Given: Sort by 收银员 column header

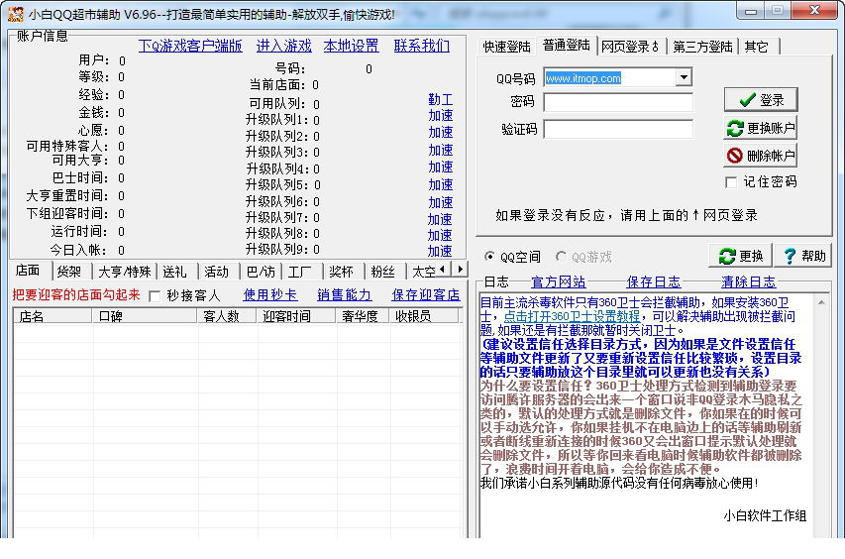Looking at the screenshot, I should click(424, 316).
